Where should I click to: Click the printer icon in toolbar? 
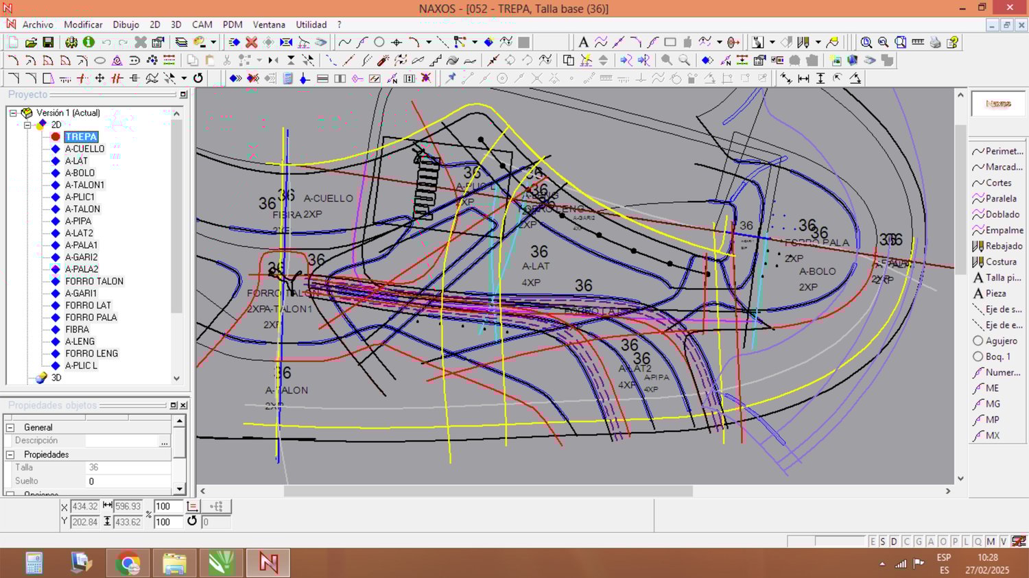click(936, 43)
